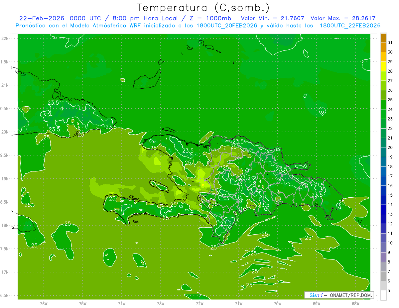The width and height of the screenshot is (399, 308).
Task: Click the "SisTT - ONAMET/REP.DOM." credit box
Action: (x=339, y=295)
